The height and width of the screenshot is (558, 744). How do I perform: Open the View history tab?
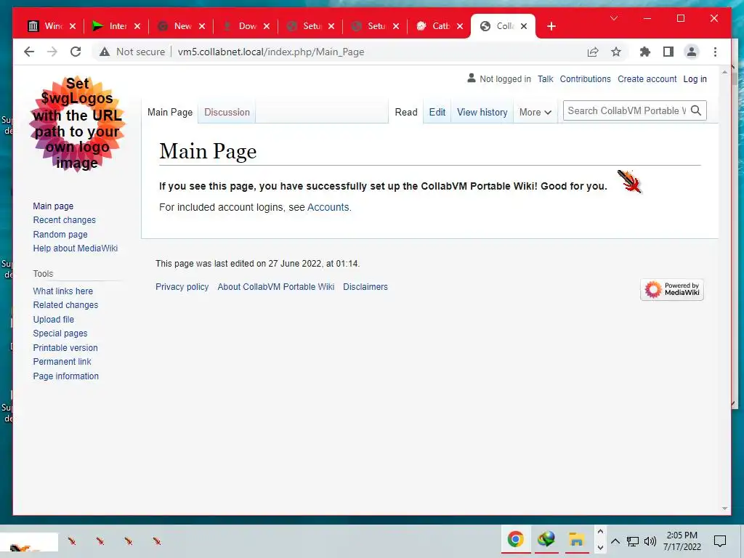482,113
